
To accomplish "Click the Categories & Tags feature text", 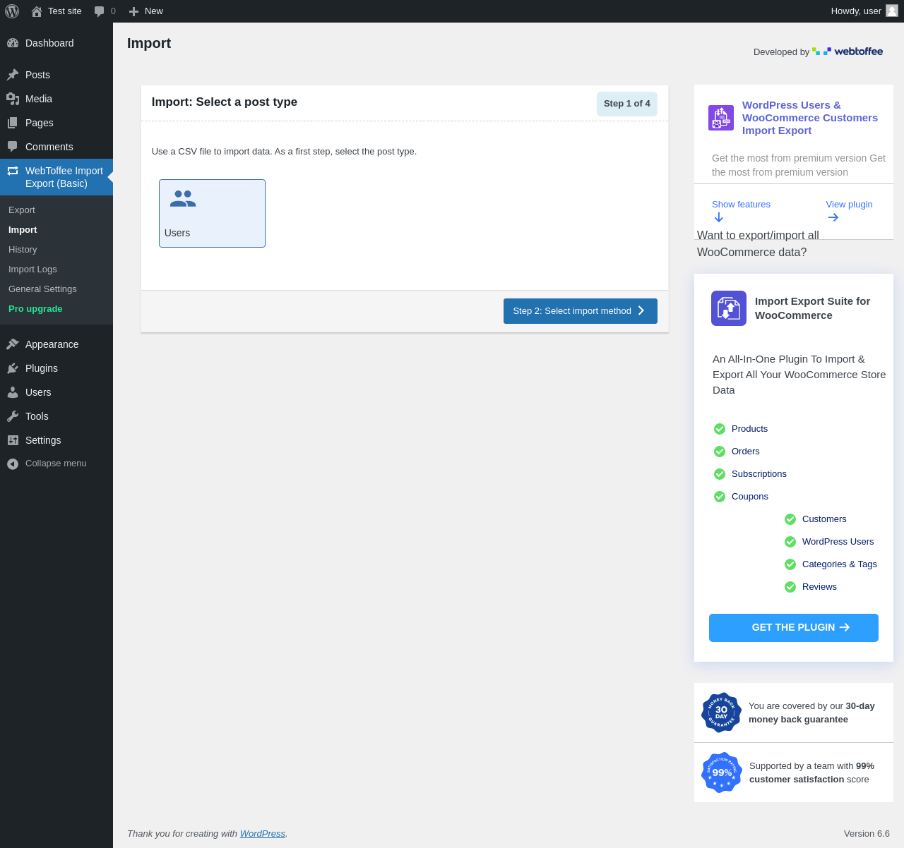I will point(840,564).
